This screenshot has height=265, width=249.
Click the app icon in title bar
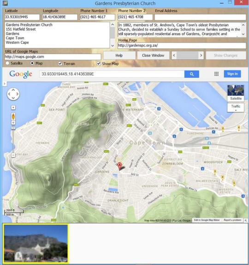pyautogui.click(x=5, y=3)
